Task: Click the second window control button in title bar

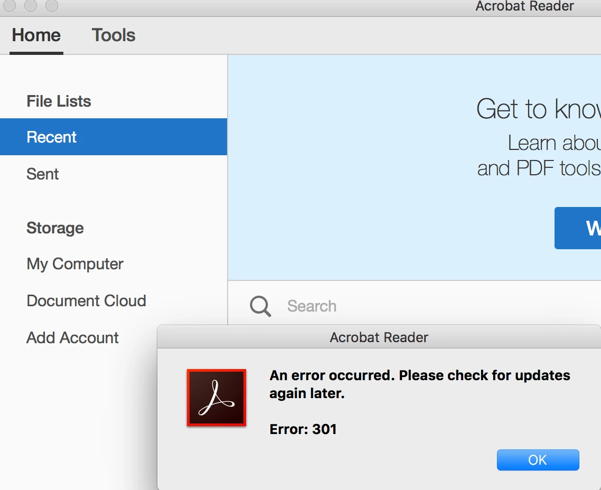Action: pyautogui.click(x=31, y=5)
